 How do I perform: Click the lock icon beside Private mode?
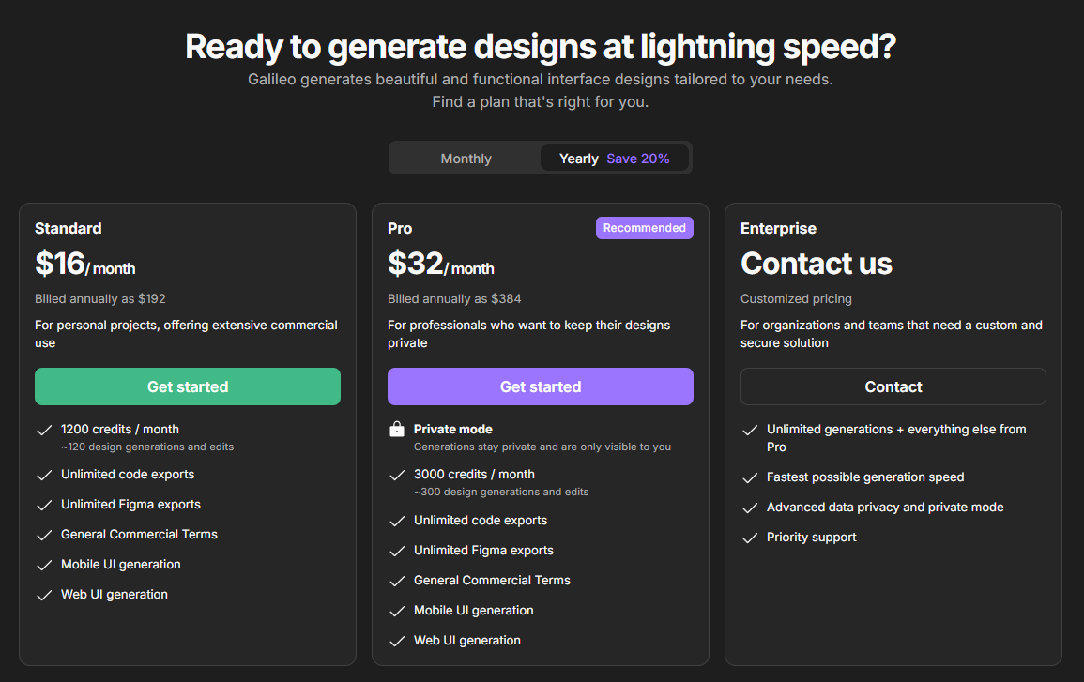pyautogui.click(x=397, y=430)
